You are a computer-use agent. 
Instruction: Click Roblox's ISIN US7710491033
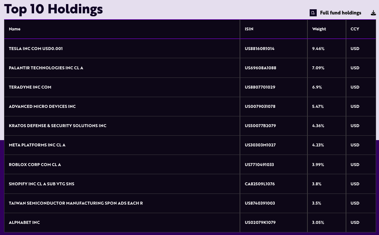[x=259, y=165]
